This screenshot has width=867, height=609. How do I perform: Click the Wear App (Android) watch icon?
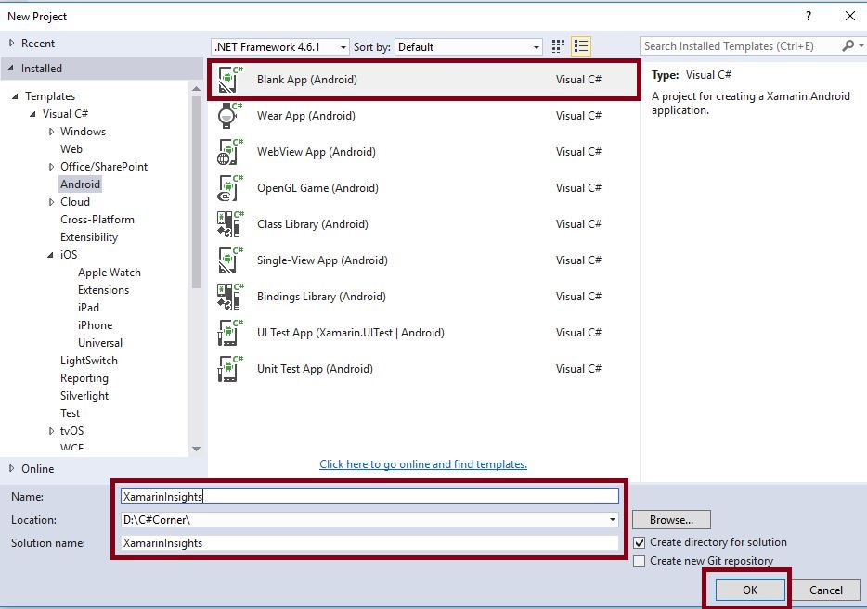[x=229, y=115]
